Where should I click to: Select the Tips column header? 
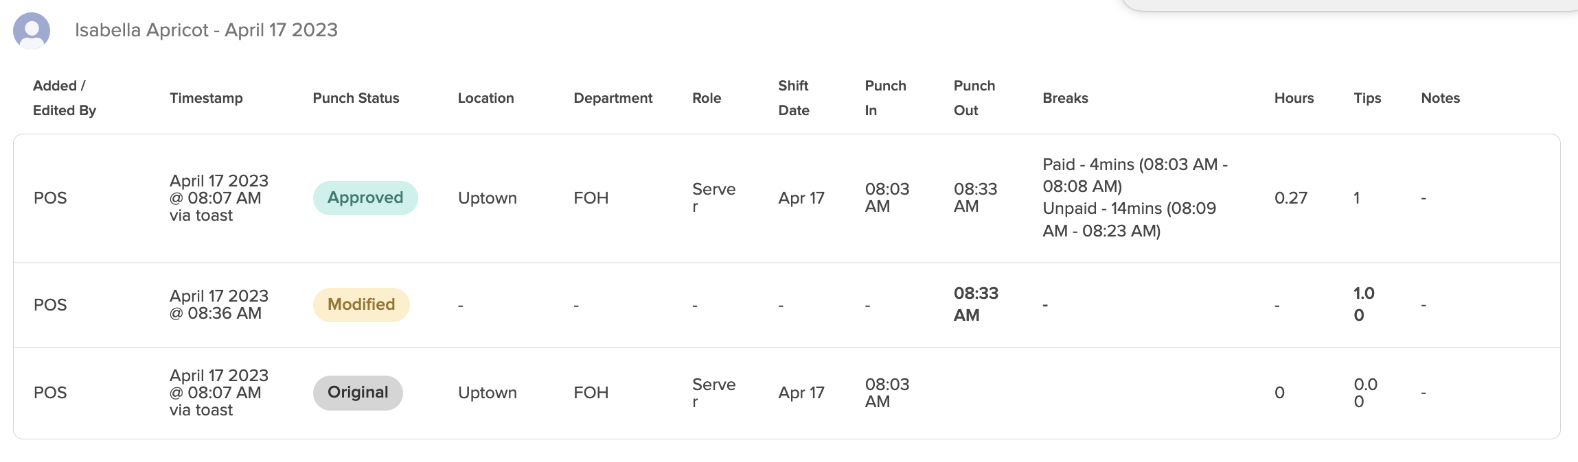coord(1367,98)
